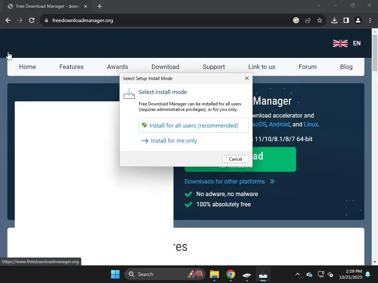Close the Free Download Manager tab

(86, 6)
